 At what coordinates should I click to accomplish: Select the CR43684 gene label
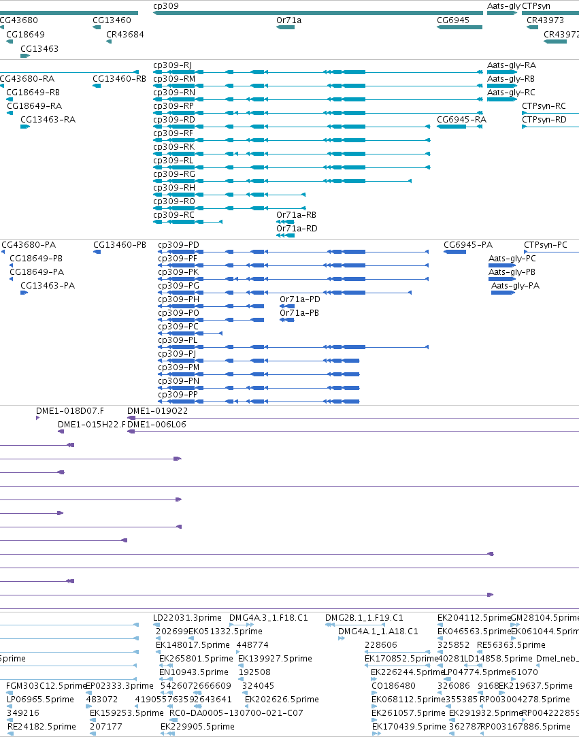[x=125, y=34]
